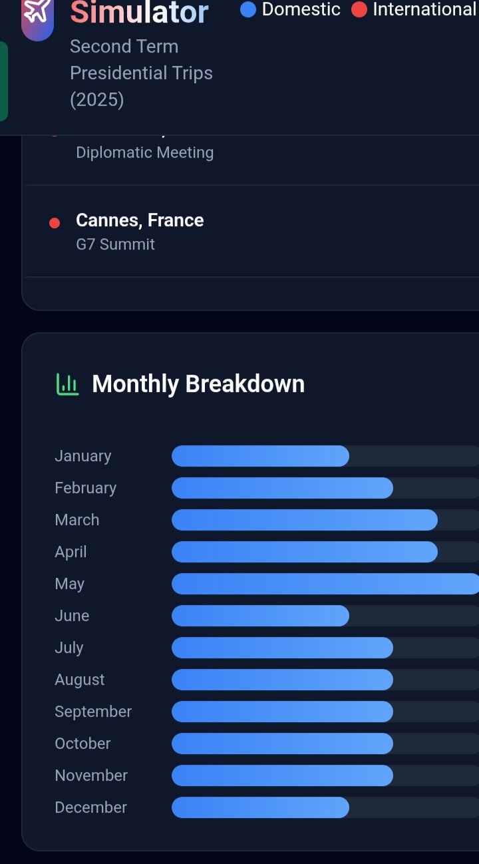The image size is (479, 864).
Task: Click the blue Domestic legend dot
Action: coord(248,10)
